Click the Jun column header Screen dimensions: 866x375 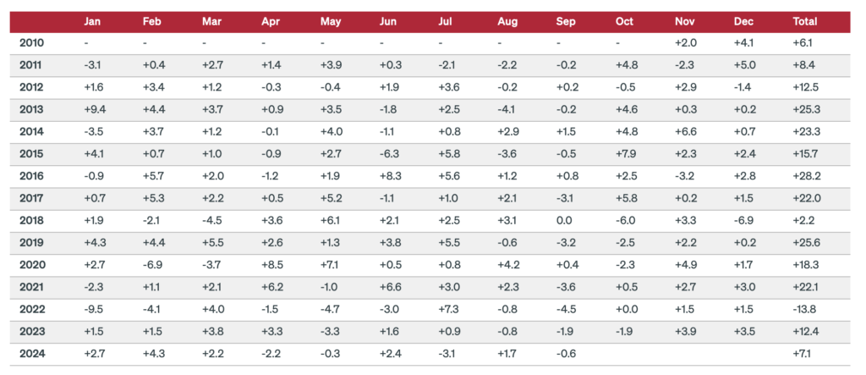(390, 21)
